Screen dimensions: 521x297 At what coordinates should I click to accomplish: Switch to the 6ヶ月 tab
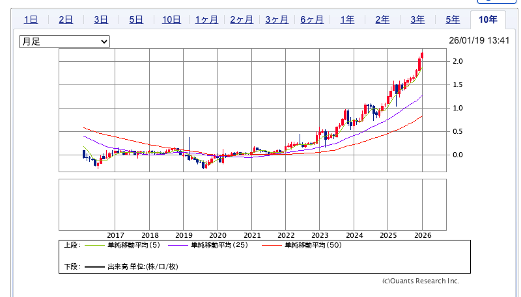point(312,19)
